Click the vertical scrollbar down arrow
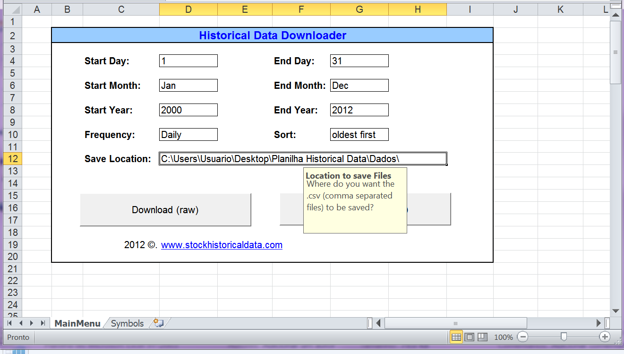 (615, 311)
